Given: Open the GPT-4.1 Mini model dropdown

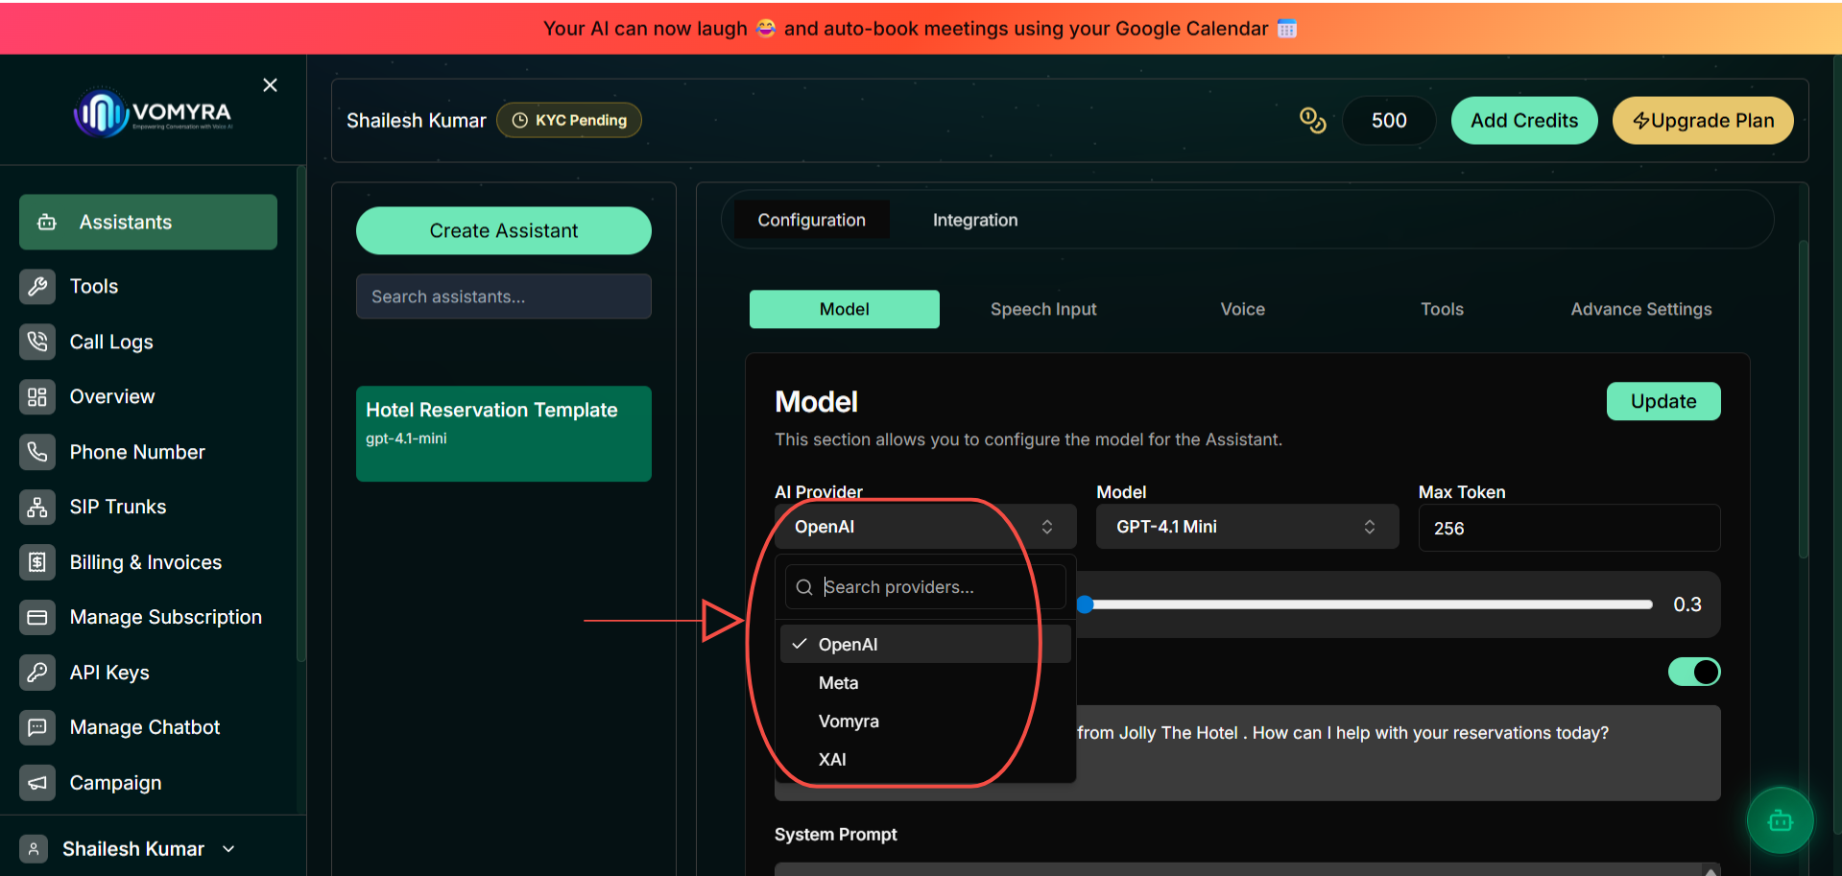Looking at the screenshot, I should (x=1247, y=527).
